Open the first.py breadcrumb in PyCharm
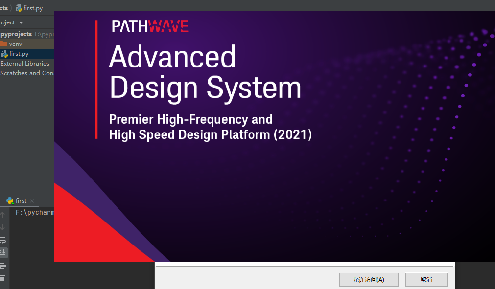This screenshot has width=495, height=289. [x=29, y=8]
